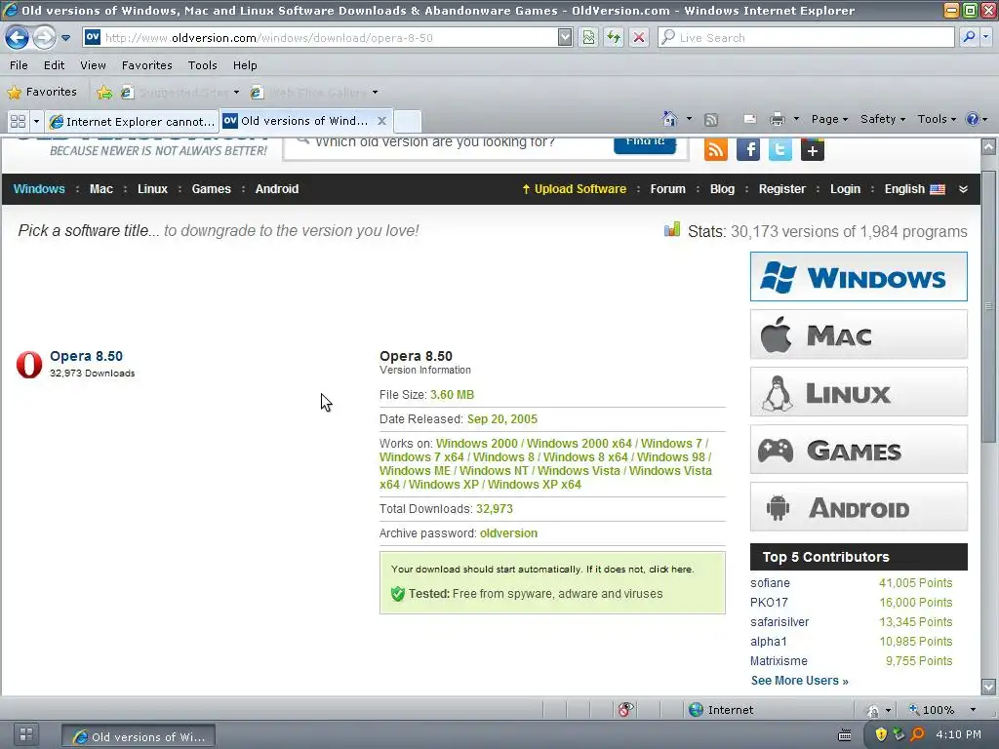
Task: Toggle Compatibility View icon
Action: click(x=588, y=38)
